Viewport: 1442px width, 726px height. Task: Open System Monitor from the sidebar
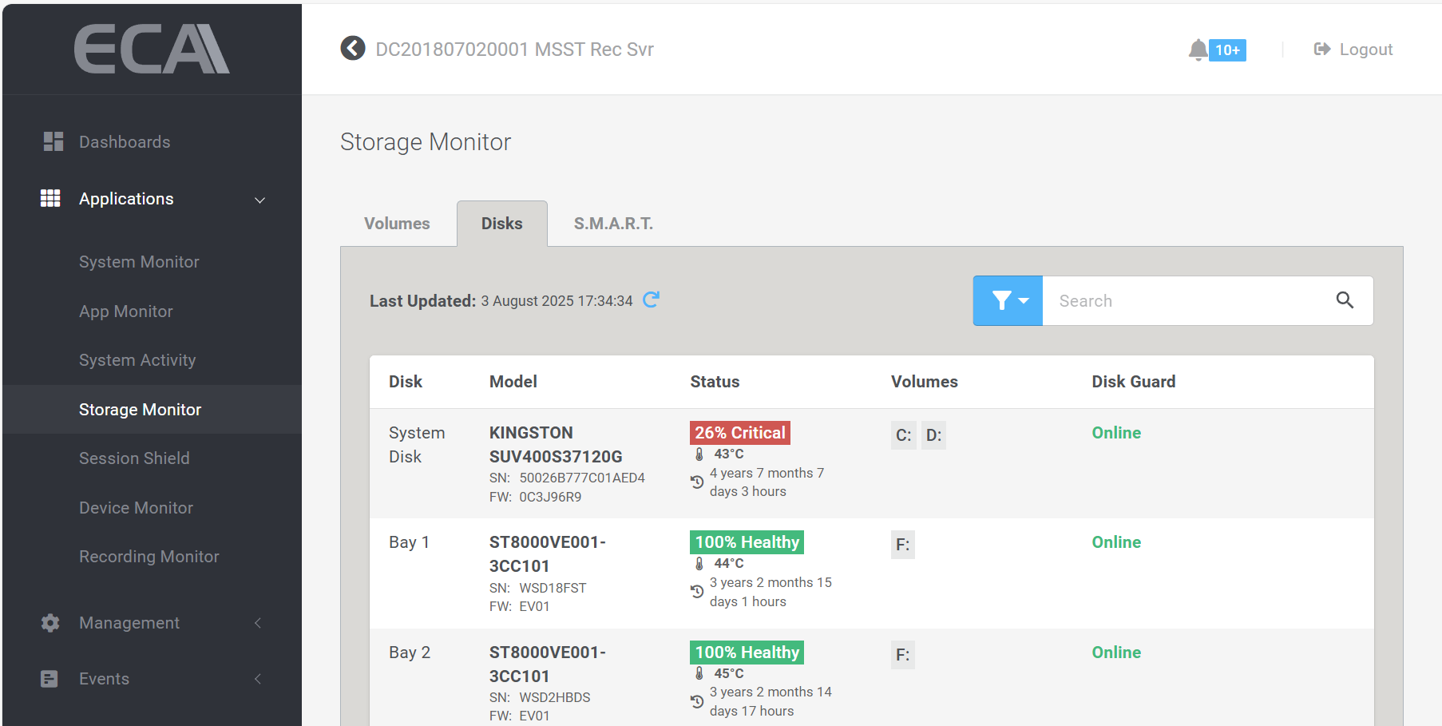click(139, 262)
